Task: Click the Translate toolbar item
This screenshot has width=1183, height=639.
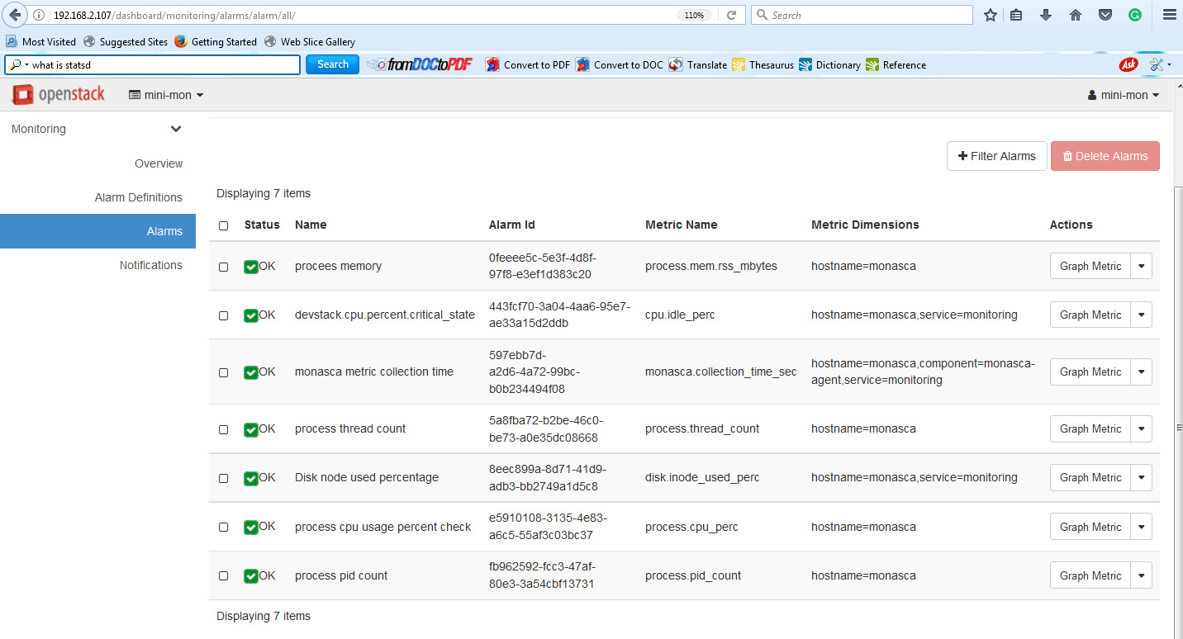Action: click(698, 64)
